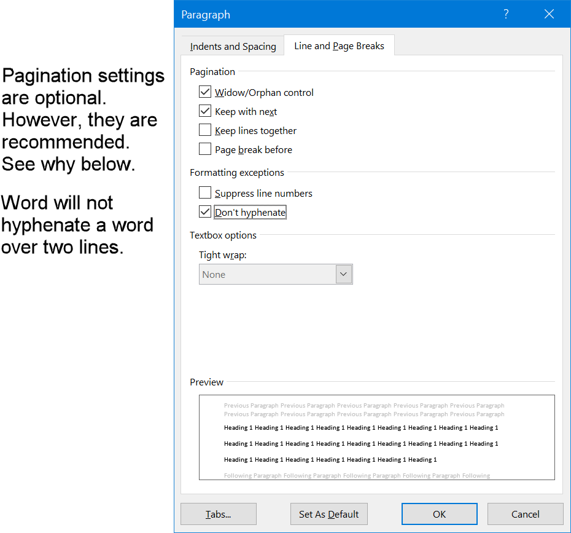Confirm changes with the OK button
Screen dimensions: 571x533
(439, 514)
